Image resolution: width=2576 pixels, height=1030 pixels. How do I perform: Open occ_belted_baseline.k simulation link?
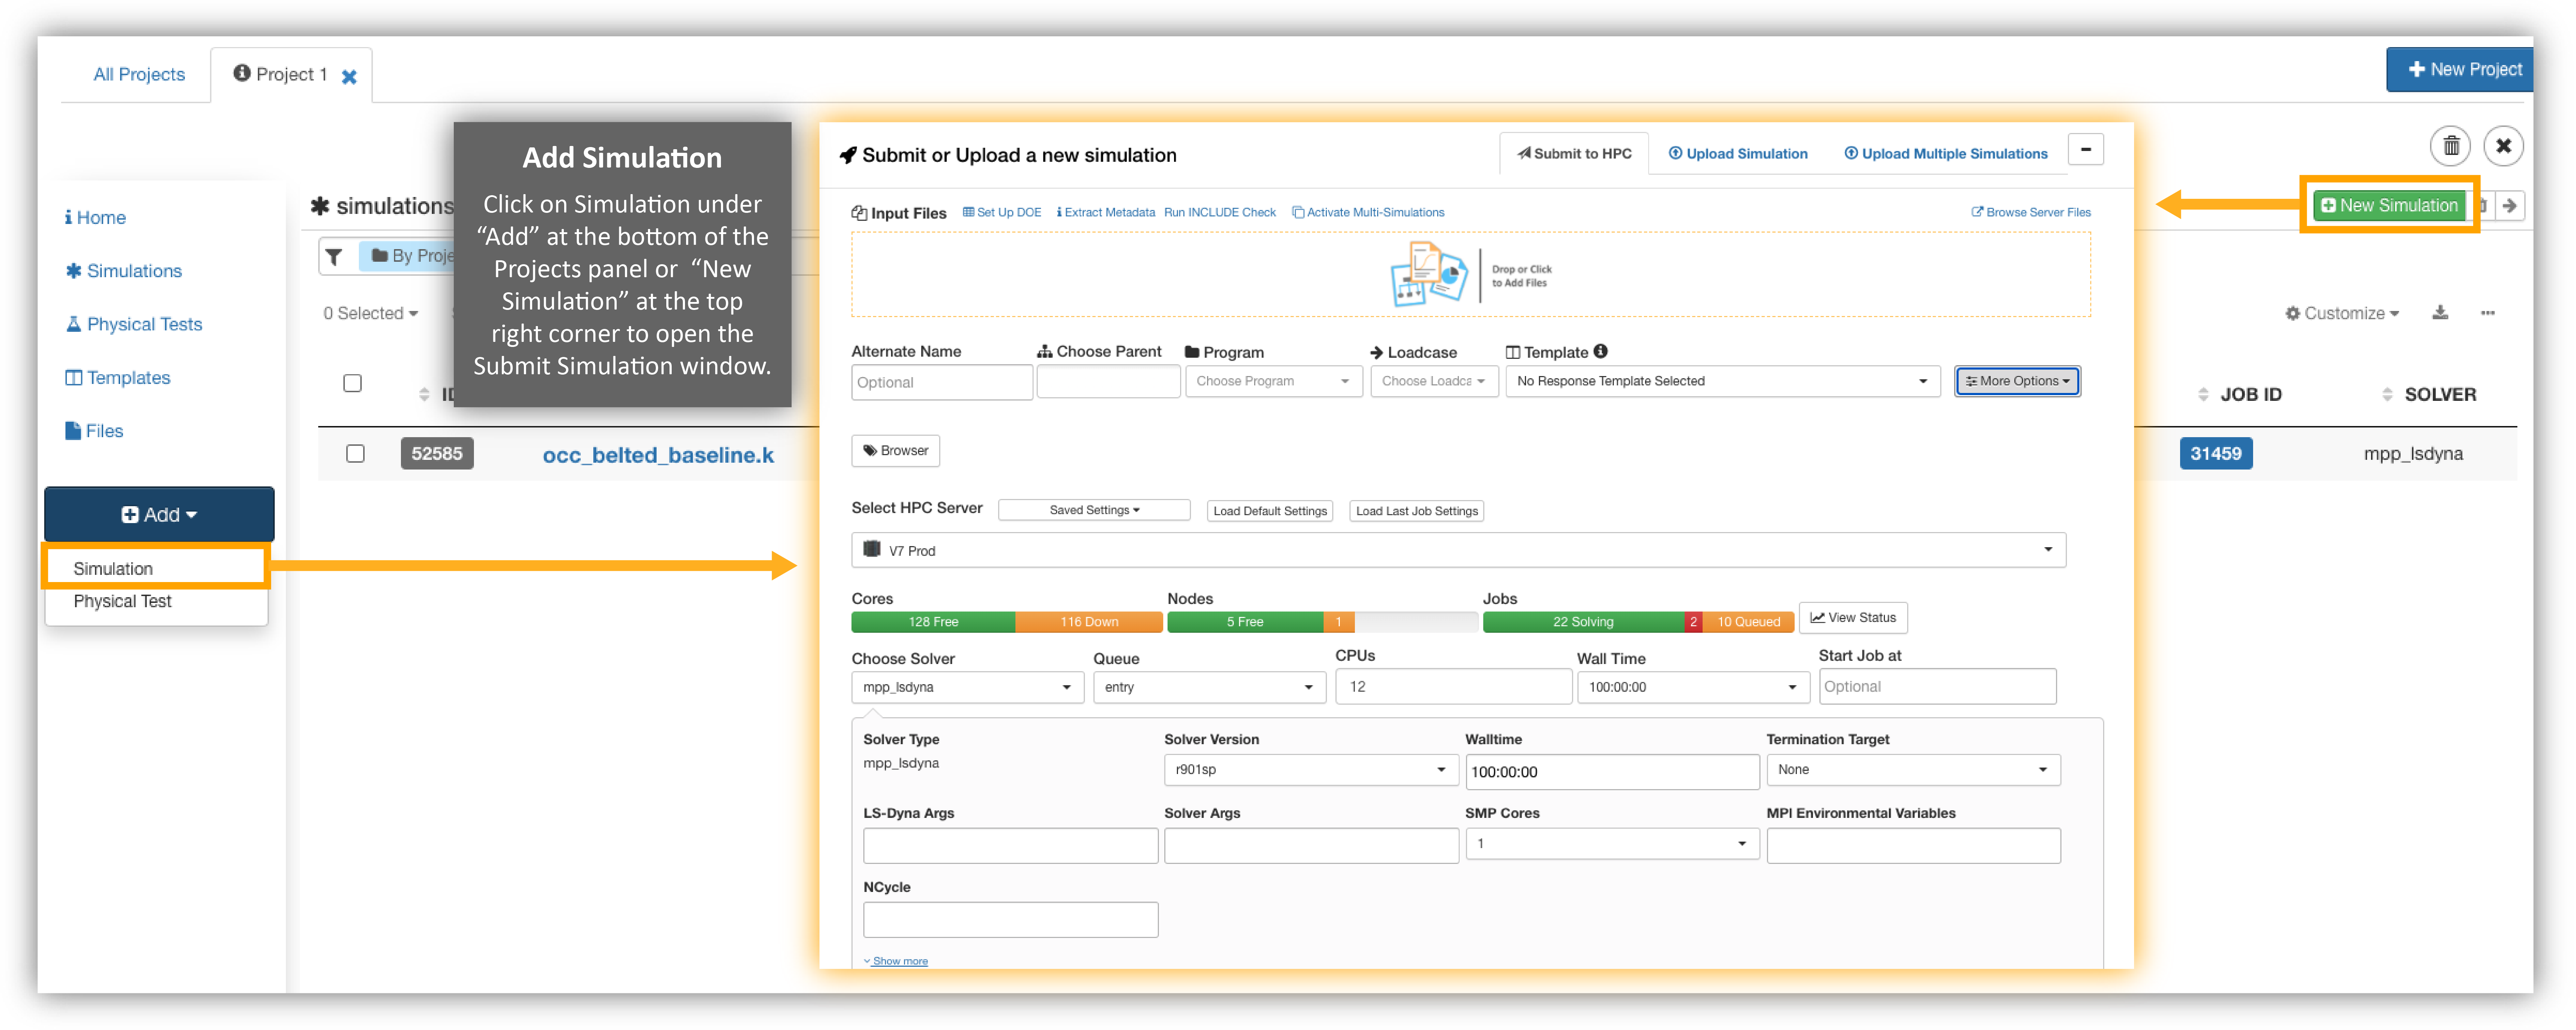coord(658,455)
